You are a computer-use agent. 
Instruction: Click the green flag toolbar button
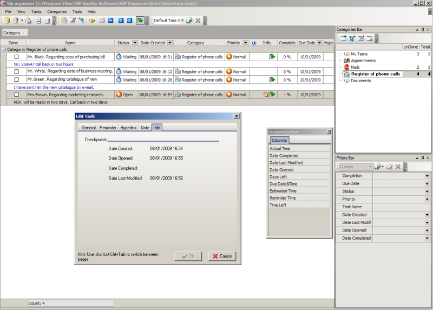pyautogui.click(x=140, y=21)
